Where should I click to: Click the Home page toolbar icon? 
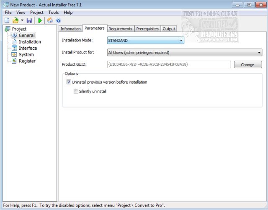[50, 20]
